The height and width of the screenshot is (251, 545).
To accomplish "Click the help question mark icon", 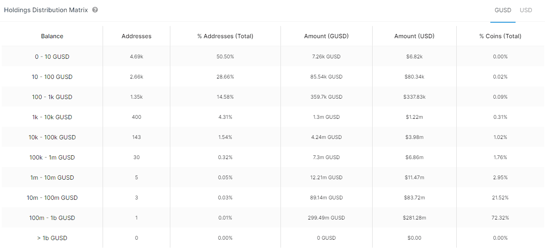I will click(x=95, y=10).
